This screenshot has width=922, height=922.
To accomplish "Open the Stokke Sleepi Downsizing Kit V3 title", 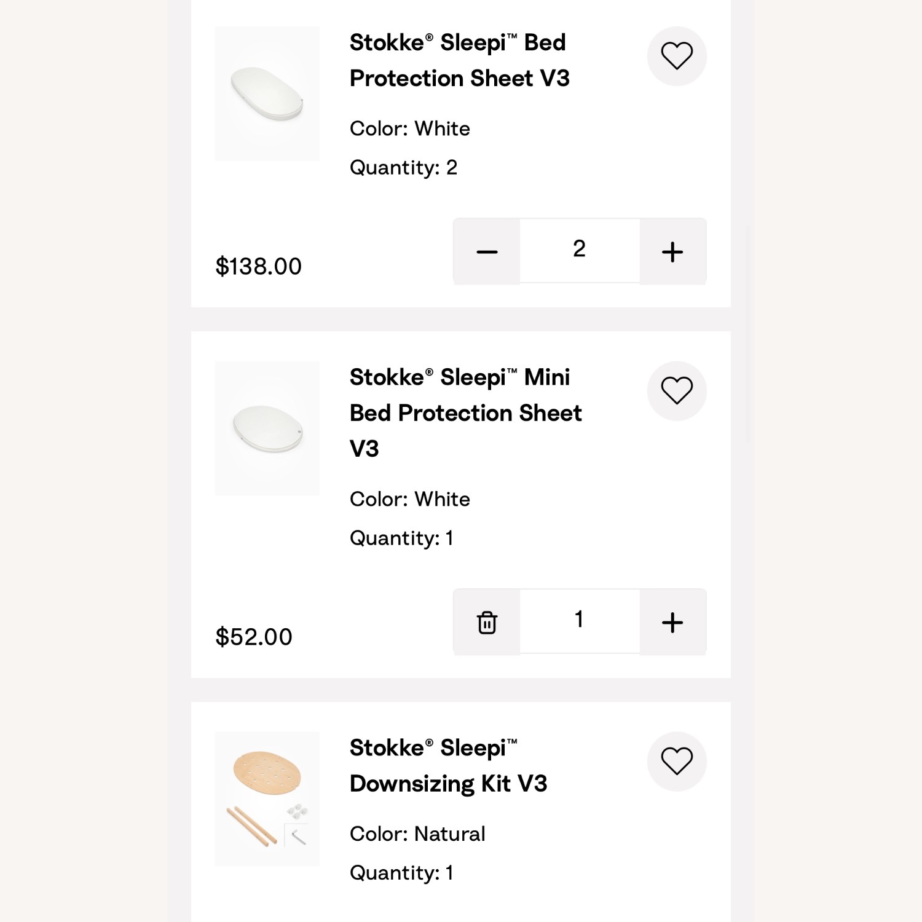I will pos(448,766).
